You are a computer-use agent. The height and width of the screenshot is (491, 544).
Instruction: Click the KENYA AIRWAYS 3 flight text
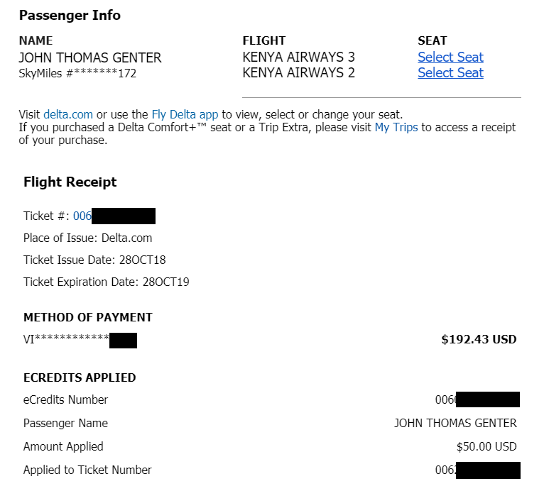(x=299, y=57)
